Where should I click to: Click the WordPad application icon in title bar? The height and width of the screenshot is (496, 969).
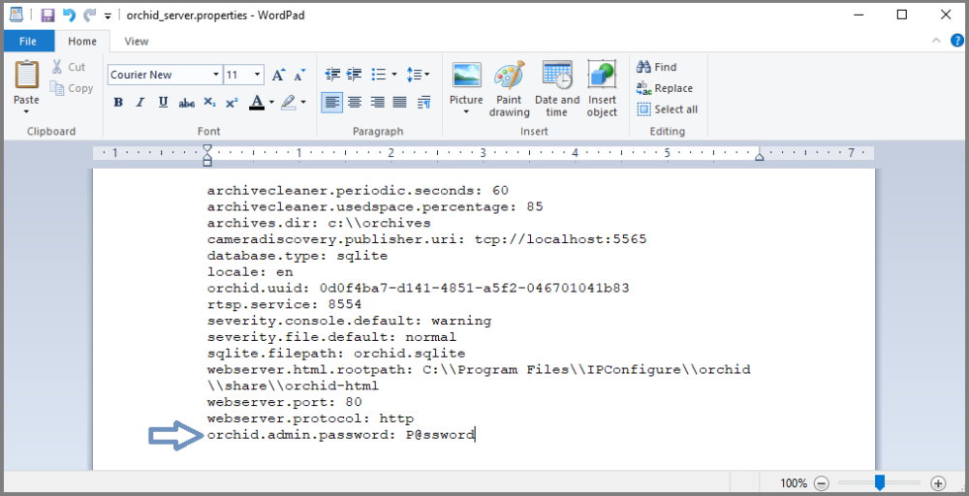[16, 15]
